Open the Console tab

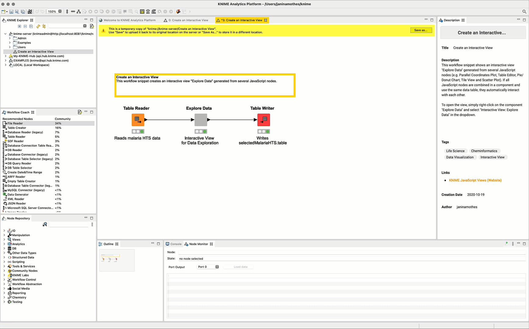pos(173,244)
